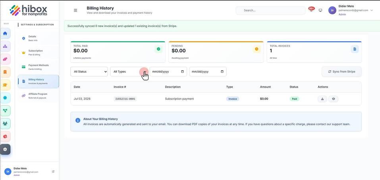Open the Home icon in sidebar
380x180 pixels.
point(5,33)
